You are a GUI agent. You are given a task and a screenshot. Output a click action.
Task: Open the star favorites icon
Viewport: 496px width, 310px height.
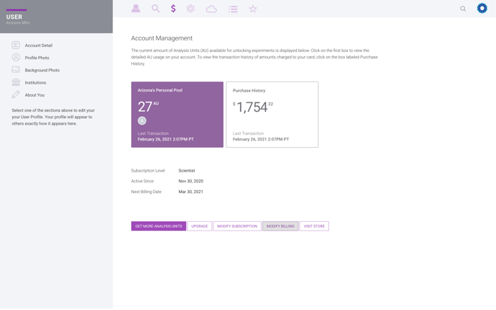[x=253, y=9]
